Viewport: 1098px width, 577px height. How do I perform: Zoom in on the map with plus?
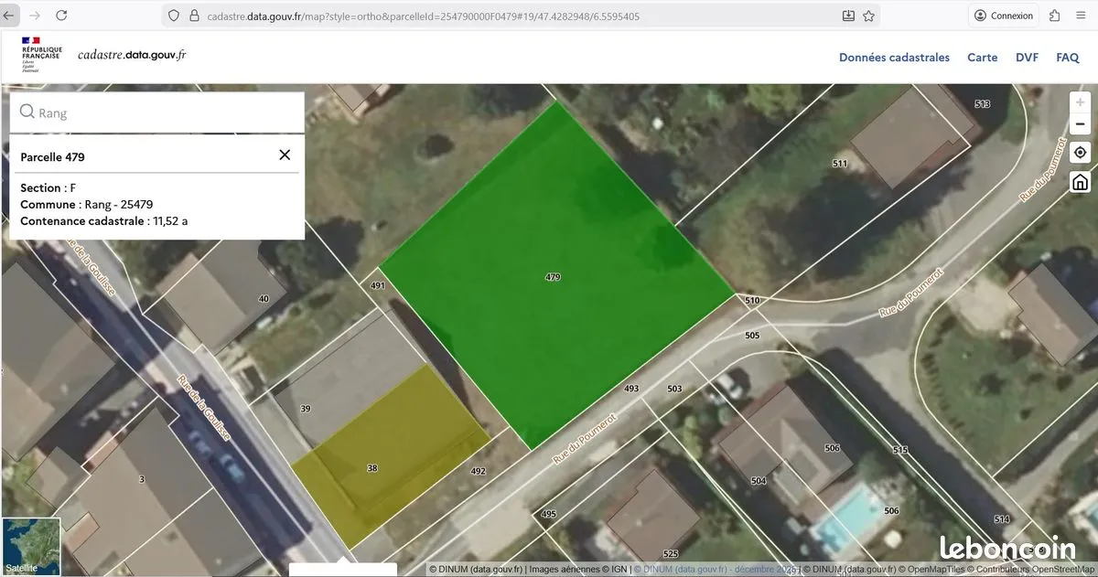tap(1080, 102)
